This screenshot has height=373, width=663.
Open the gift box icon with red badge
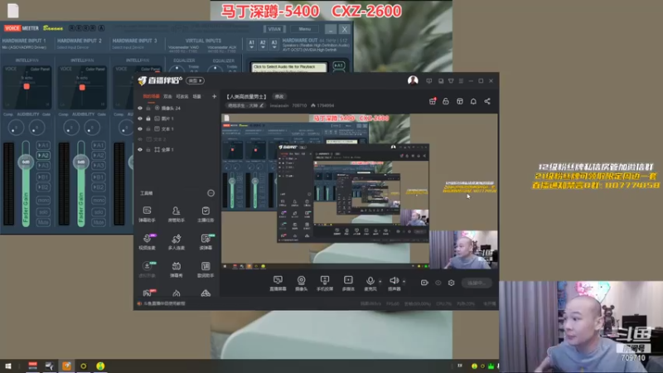(x=432, y=101)
